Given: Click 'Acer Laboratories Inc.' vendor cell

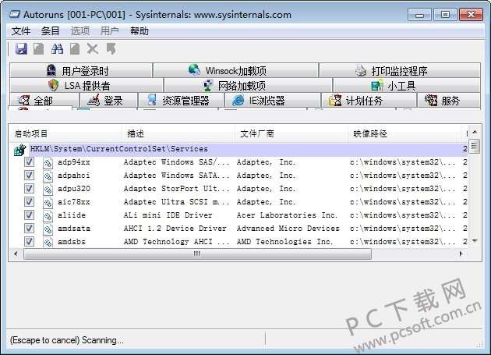Looking at the screenshot, I should (x=287, y=215).
